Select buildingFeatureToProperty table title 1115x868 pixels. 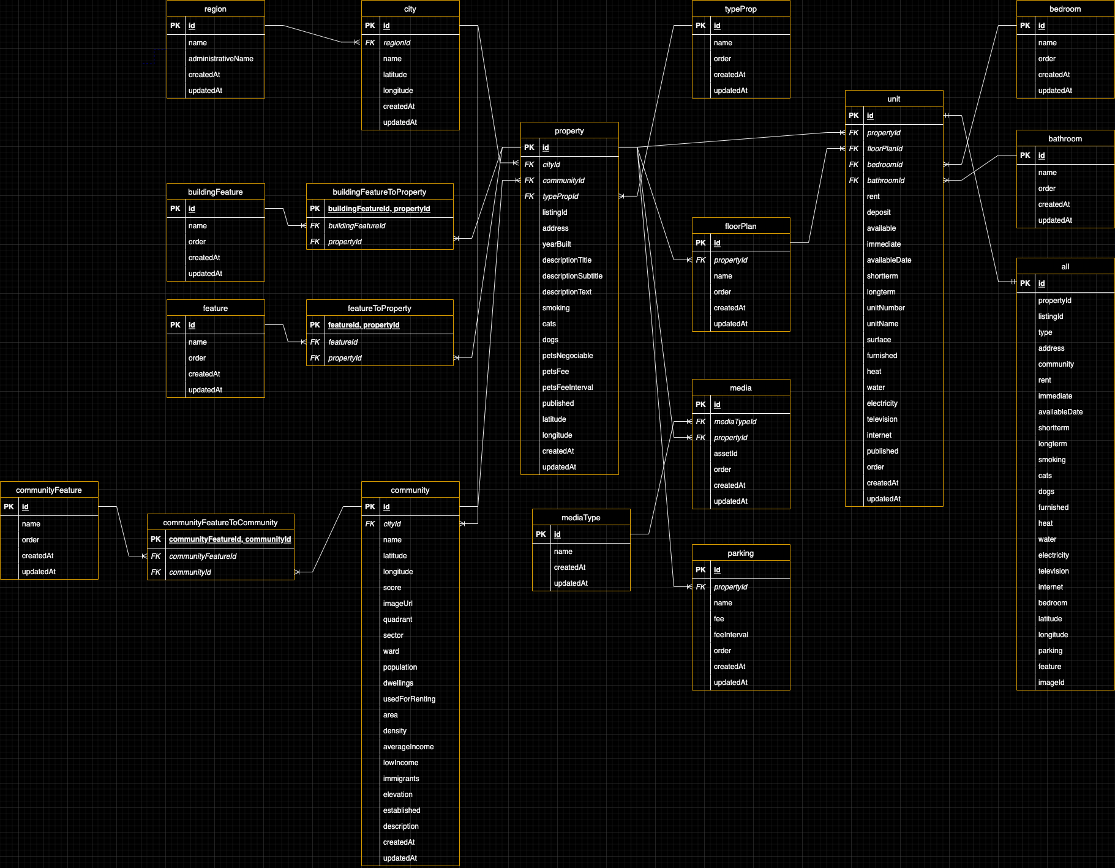point(380,192)
